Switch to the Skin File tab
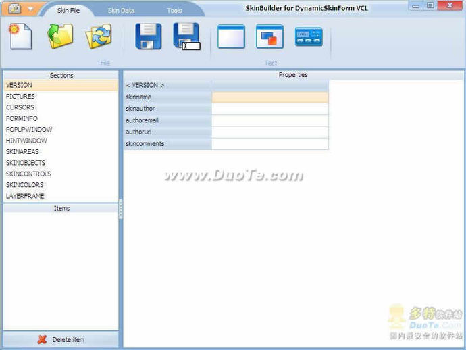The image size is (466, 350). [x=68, y=10]
